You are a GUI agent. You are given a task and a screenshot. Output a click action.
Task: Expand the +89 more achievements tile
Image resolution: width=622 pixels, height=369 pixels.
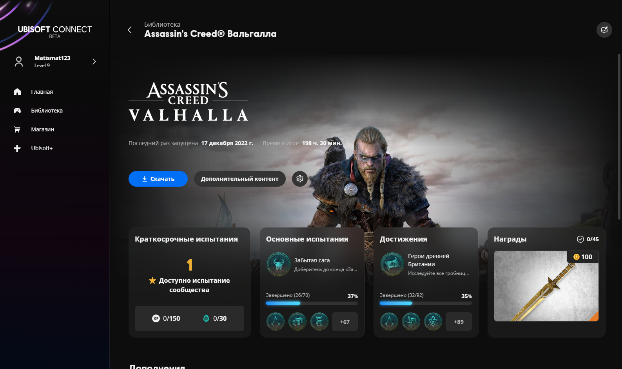[x=459, y=322]
